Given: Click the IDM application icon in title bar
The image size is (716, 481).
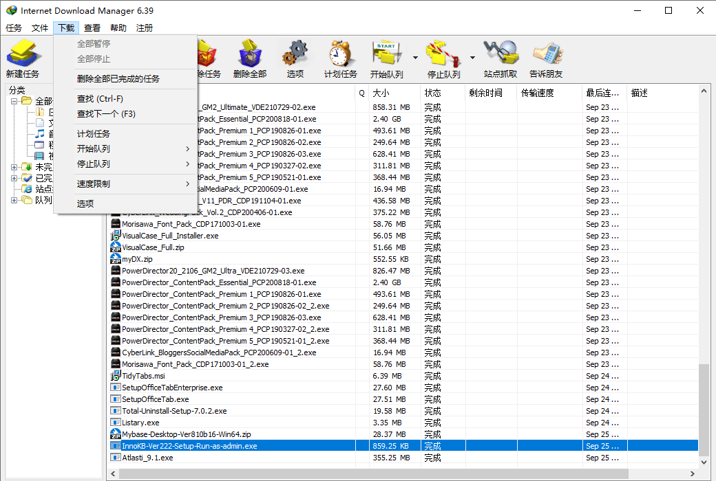Looking at the screenshot, I should tap(12, 10).
